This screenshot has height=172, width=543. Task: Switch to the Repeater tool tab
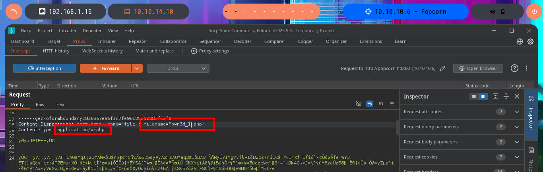coord(138,41)
